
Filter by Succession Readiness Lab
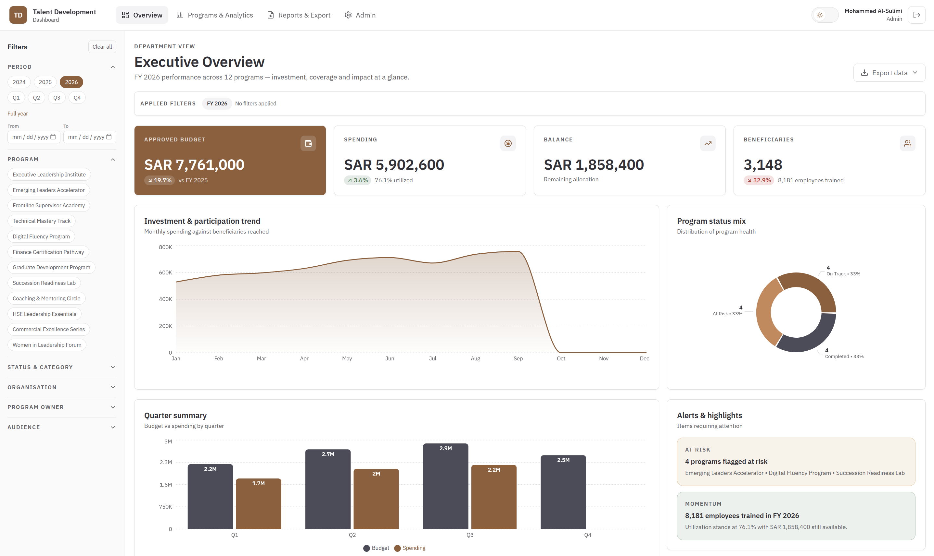pos(44,283)
